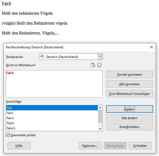
Task: Choose the suggestion Falsch
Action: tap(52, 128)
